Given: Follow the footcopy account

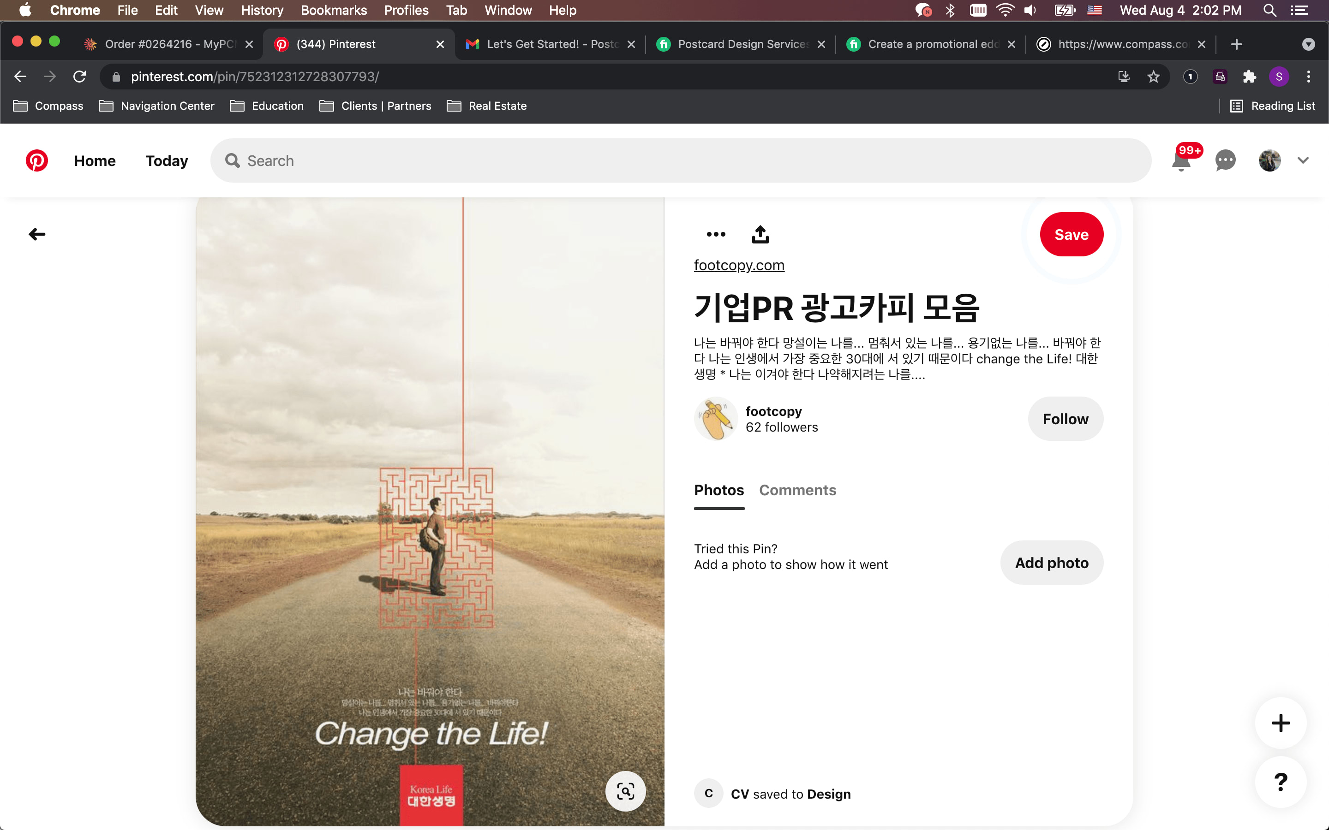Looking at the screenshot, I should pos(1065,419).
